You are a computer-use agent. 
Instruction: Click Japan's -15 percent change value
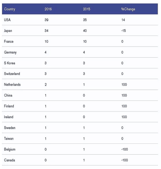(123, 31)
